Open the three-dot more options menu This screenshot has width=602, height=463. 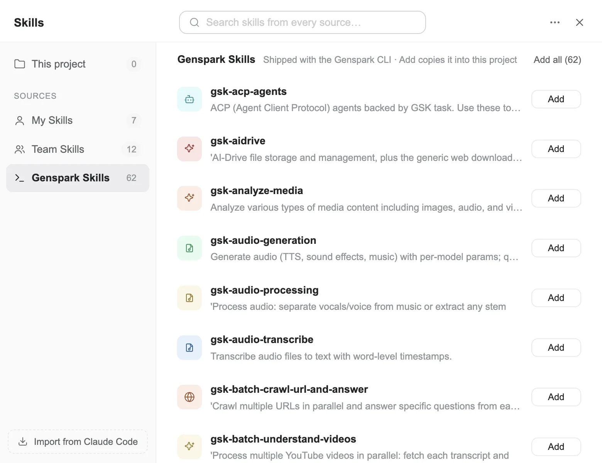(555, 22)
